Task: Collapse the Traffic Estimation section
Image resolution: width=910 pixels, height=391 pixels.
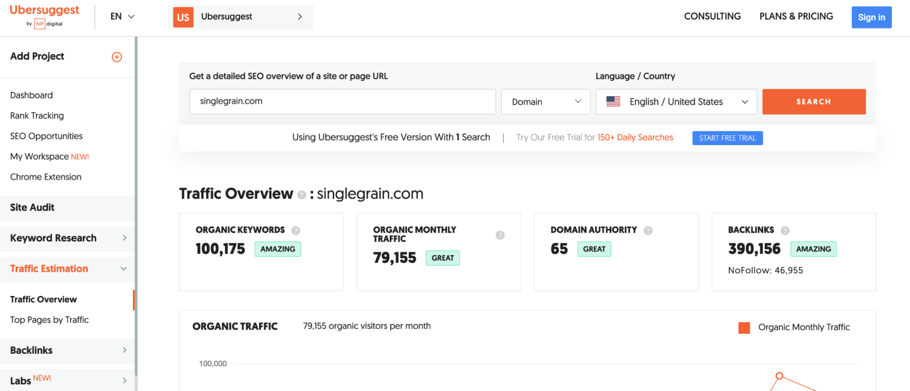Action: click(x=67, y=269)
